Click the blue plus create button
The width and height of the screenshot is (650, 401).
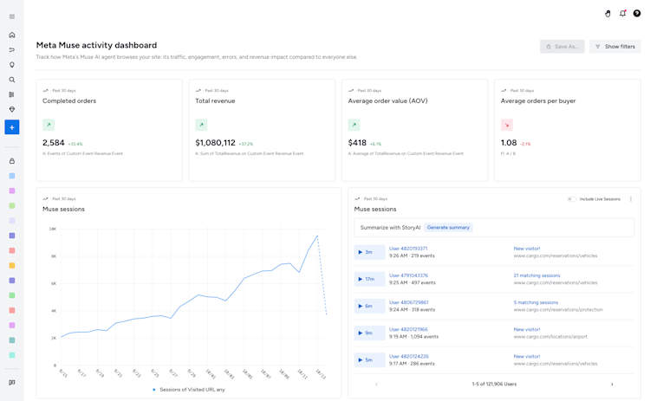click(x=12, y=127)
